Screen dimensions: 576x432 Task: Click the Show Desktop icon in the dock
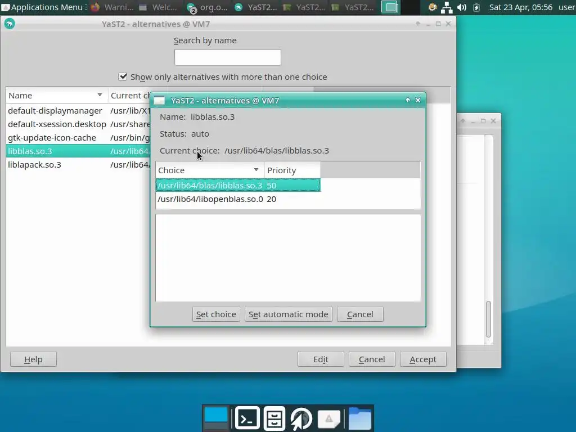[216, 418]
